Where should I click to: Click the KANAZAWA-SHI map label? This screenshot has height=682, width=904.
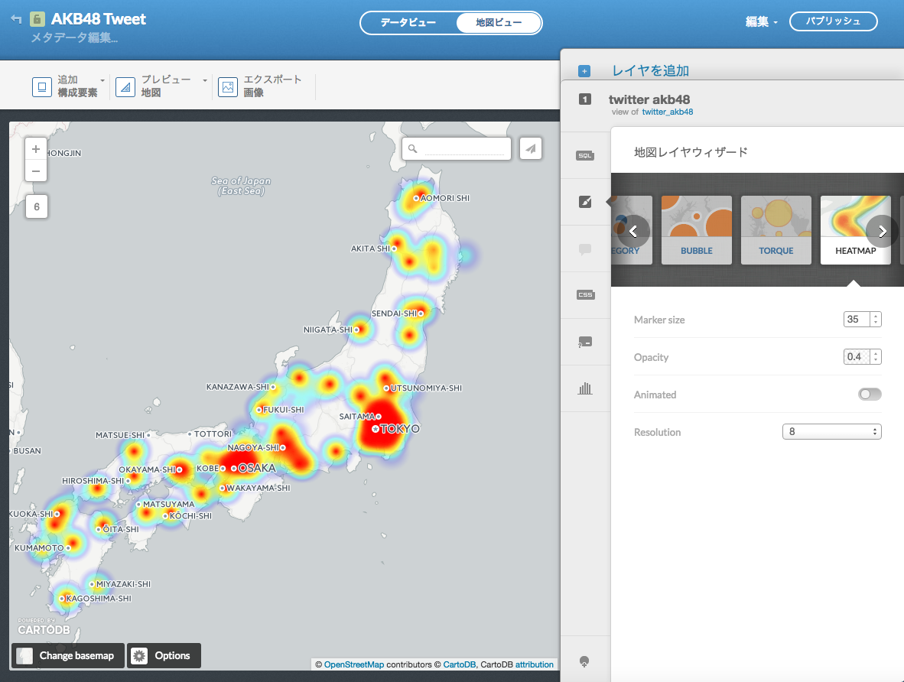click(238, 387)
